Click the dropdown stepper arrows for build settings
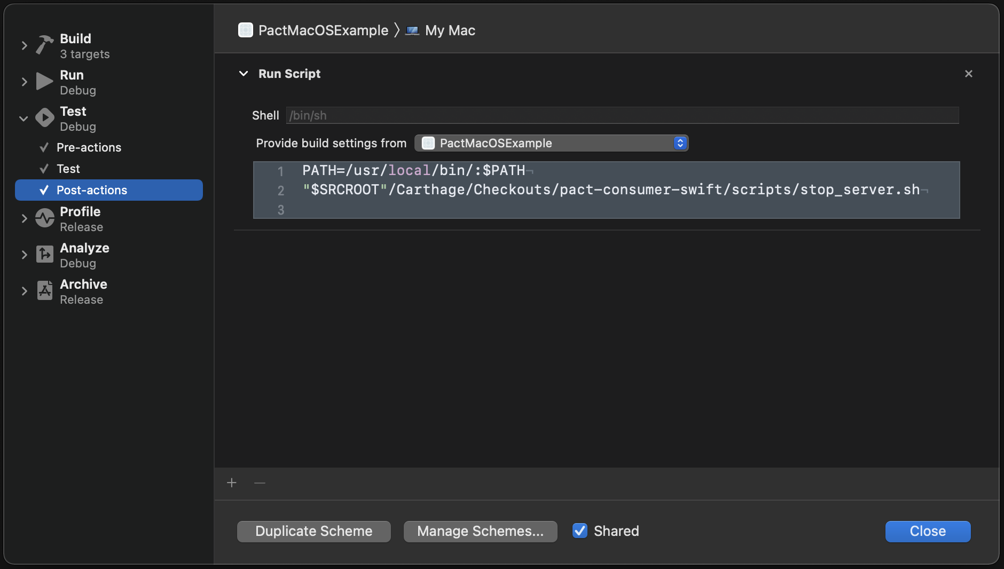Image resolution: width=1004 pixels, height=569 pixels. tap(680, 143)
